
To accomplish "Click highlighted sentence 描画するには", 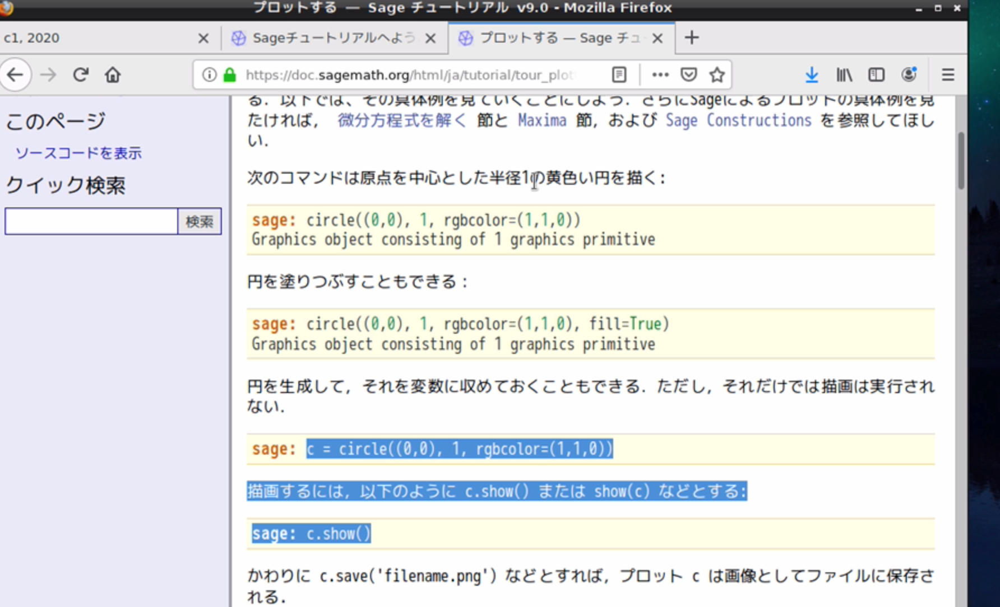I will pos(497,491).
